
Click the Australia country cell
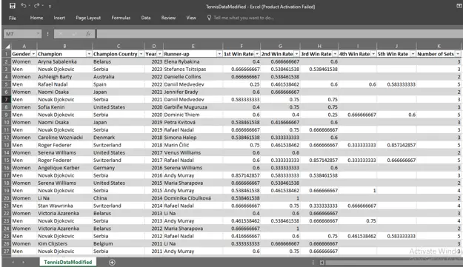(x=119, y=77)
